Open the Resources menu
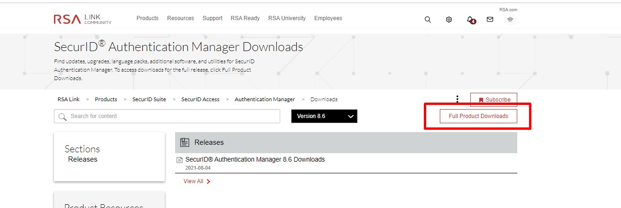621x208 pixels. click(x=180, y=18)
